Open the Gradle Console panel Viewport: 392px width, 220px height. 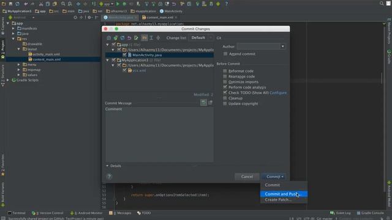[x=370, y=213]
